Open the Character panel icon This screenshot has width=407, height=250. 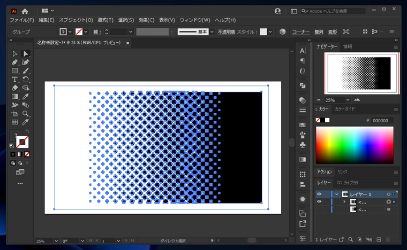[x=303, y=51]
